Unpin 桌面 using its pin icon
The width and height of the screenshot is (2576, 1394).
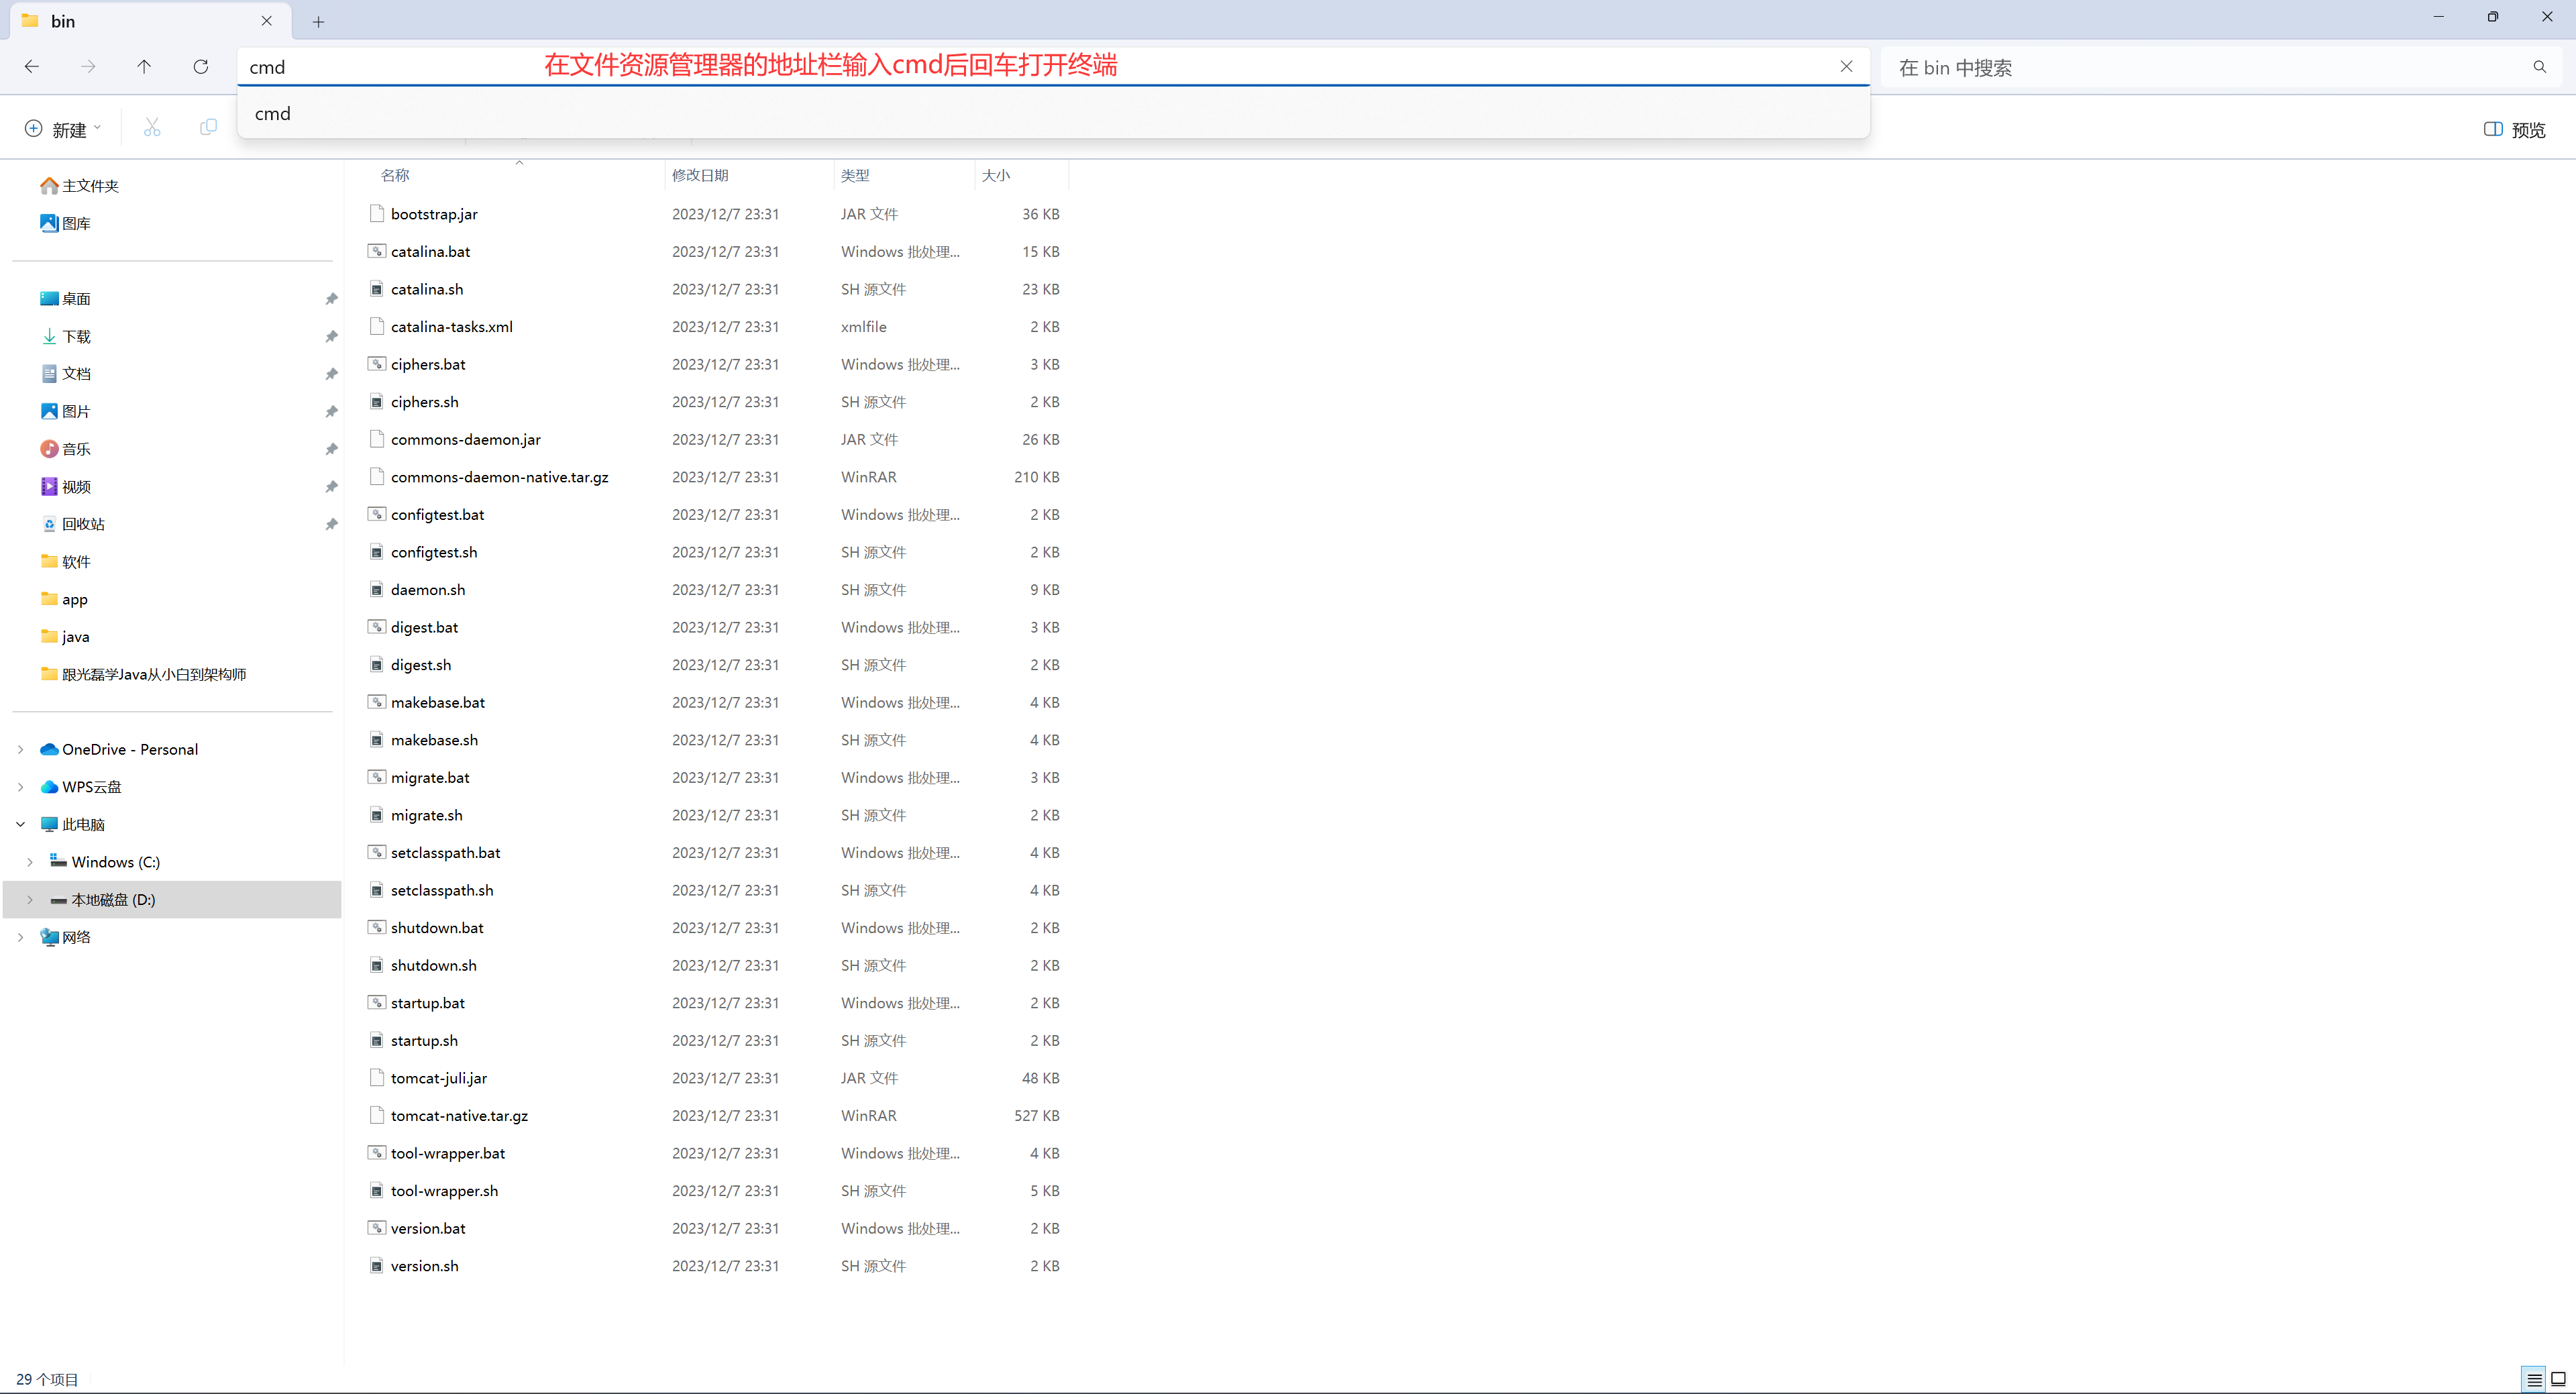(331, 299)
